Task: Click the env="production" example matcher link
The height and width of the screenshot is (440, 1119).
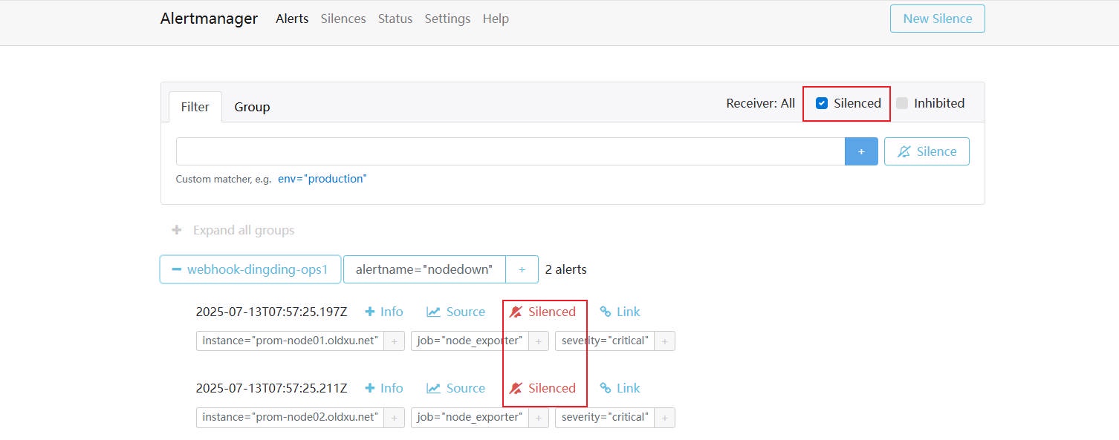Action: 322,180
